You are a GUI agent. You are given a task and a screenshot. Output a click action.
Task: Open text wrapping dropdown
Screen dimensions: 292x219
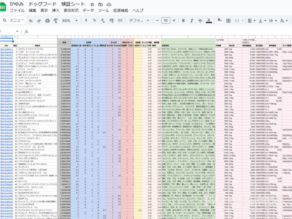tap(273, 21)
